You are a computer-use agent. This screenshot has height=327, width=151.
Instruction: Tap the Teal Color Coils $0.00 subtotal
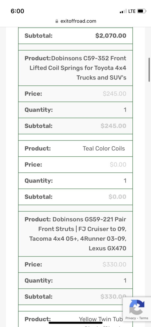pyautogui.click(x=117, y=197)
